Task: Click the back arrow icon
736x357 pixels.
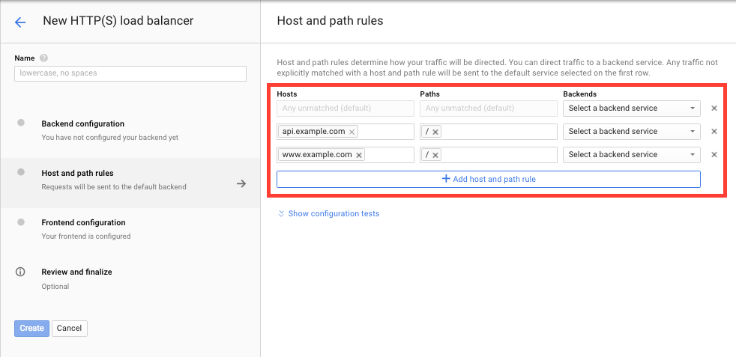Action: (20, 22)
